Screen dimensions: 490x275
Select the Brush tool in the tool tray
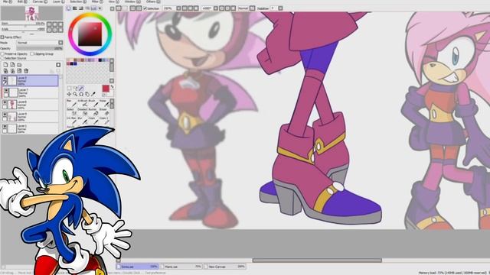pos(93,103)
